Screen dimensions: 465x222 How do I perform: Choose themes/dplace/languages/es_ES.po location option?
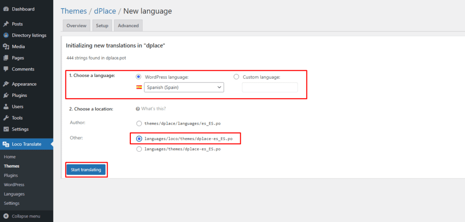pos(139,123)
